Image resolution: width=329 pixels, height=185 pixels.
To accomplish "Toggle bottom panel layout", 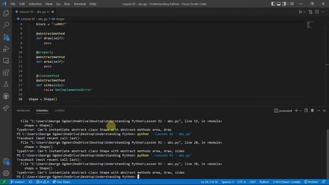I will coord(279,4).
